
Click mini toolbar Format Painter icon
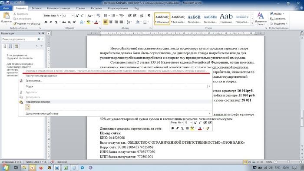click(x=208, y=128)
